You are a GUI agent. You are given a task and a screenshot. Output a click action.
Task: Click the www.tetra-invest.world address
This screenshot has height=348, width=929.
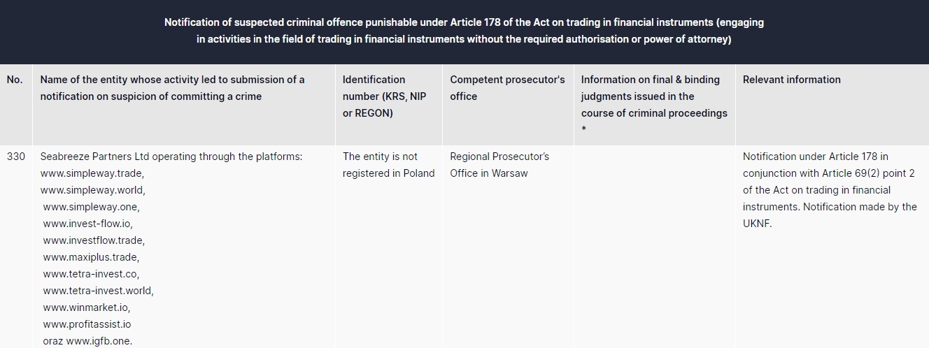click(98, 291)
